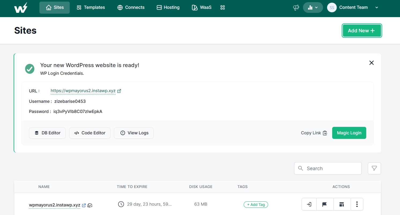Open the Sites tab
This screenshot has height=215, width=400.
pos(54,7)
